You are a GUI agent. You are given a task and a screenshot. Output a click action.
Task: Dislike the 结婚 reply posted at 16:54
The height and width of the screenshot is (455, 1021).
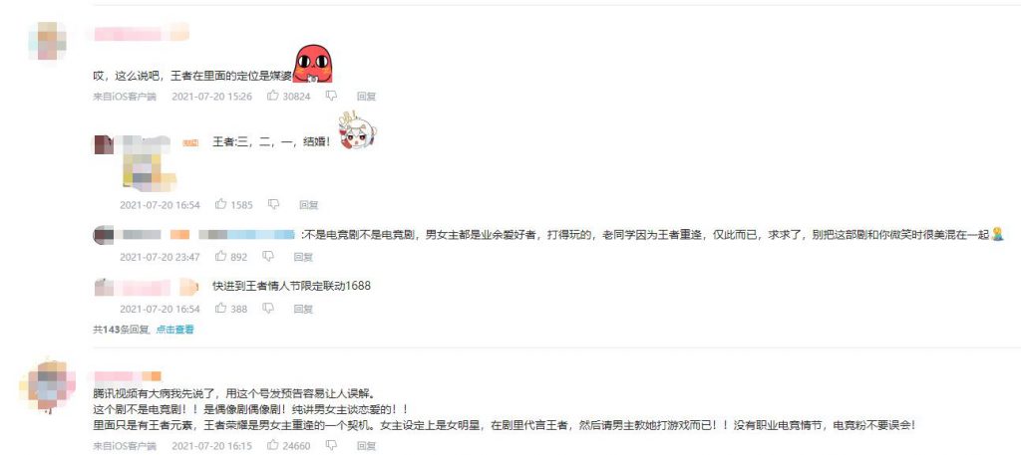[x=273, y=204]
